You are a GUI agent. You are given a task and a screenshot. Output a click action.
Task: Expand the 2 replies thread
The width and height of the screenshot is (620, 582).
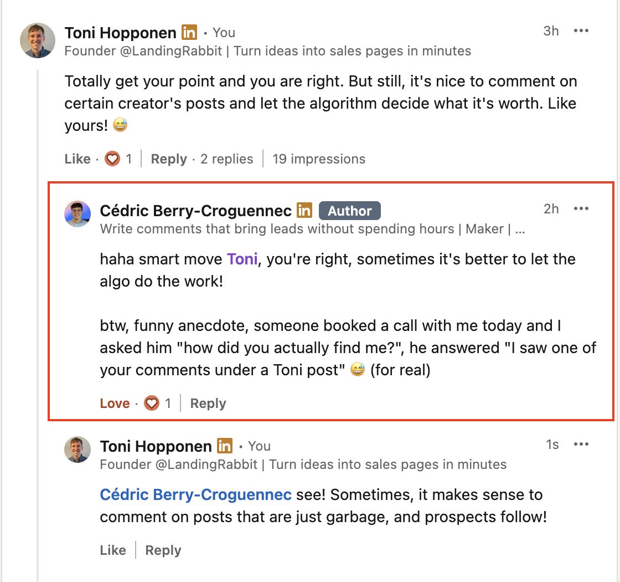(226, 159)
